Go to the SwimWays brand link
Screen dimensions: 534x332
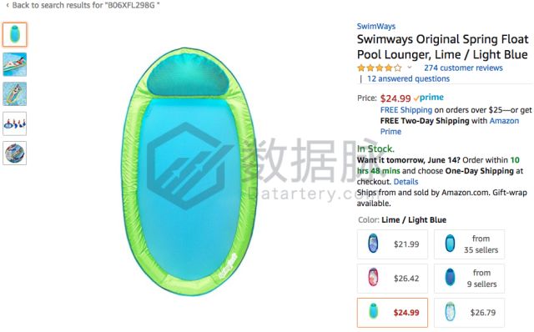[376, 26]
